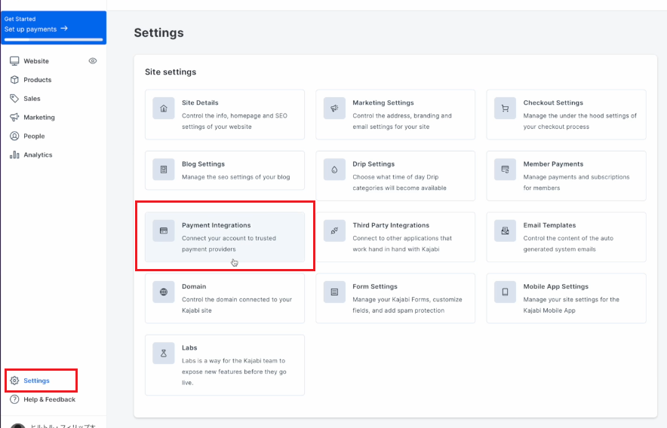Screen dimensions: 667x428
Task: Click text 'Choose what time of day Drip categories will become available'
Action: tap(399, 182)
